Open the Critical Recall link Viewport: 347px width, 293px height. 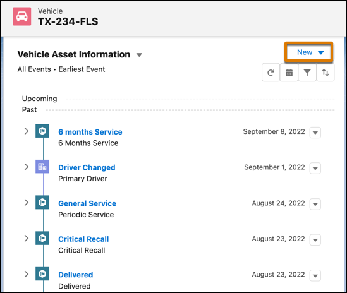point(83,239)
